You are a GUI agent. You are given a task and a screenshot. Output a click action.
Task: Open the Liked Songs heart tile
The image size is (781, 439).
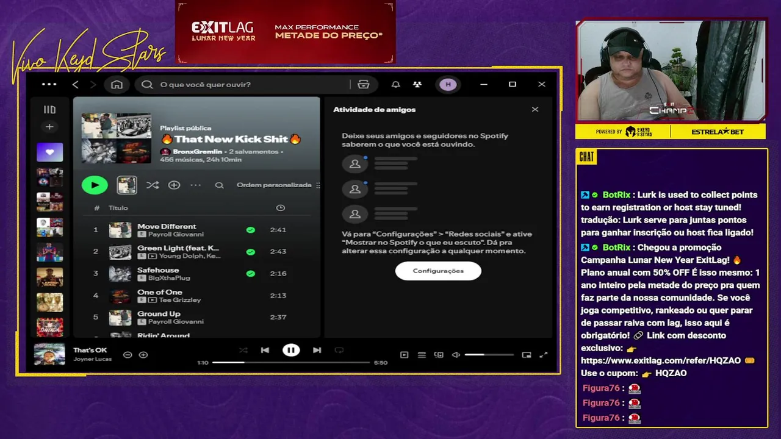point(49,152)
